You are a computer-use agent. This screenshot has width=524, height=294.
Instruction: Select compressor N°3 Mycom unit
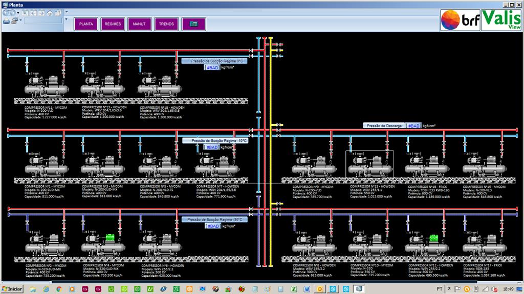point(102,165)
